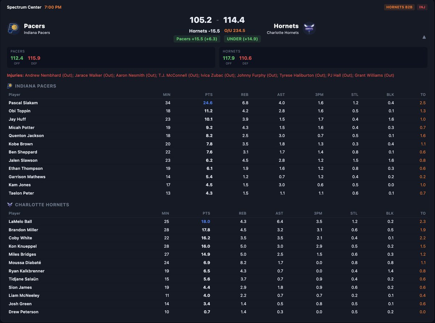Click the INDIANA PACERS section heading
This screenshot has width=435, height=323.
pyautogui.click(x=36, y=86)
